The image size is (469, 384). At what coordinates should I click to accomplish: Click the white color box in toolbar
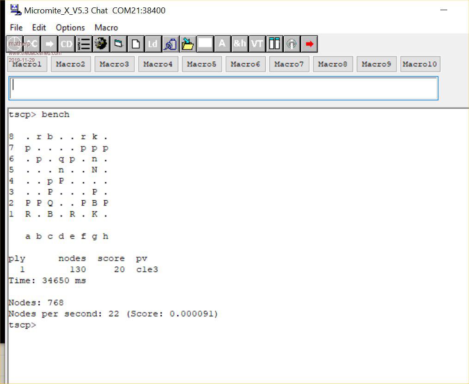click(x=205, y=44)
